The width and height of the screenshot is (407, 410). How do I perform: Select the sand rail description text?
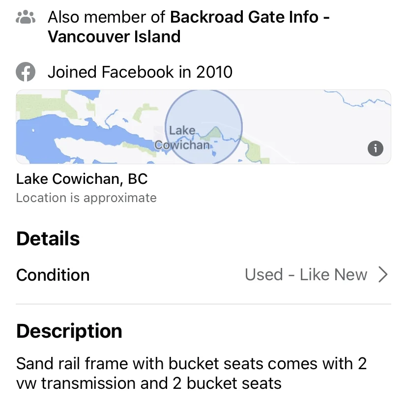pyautogui.click(x=191, y=374)
